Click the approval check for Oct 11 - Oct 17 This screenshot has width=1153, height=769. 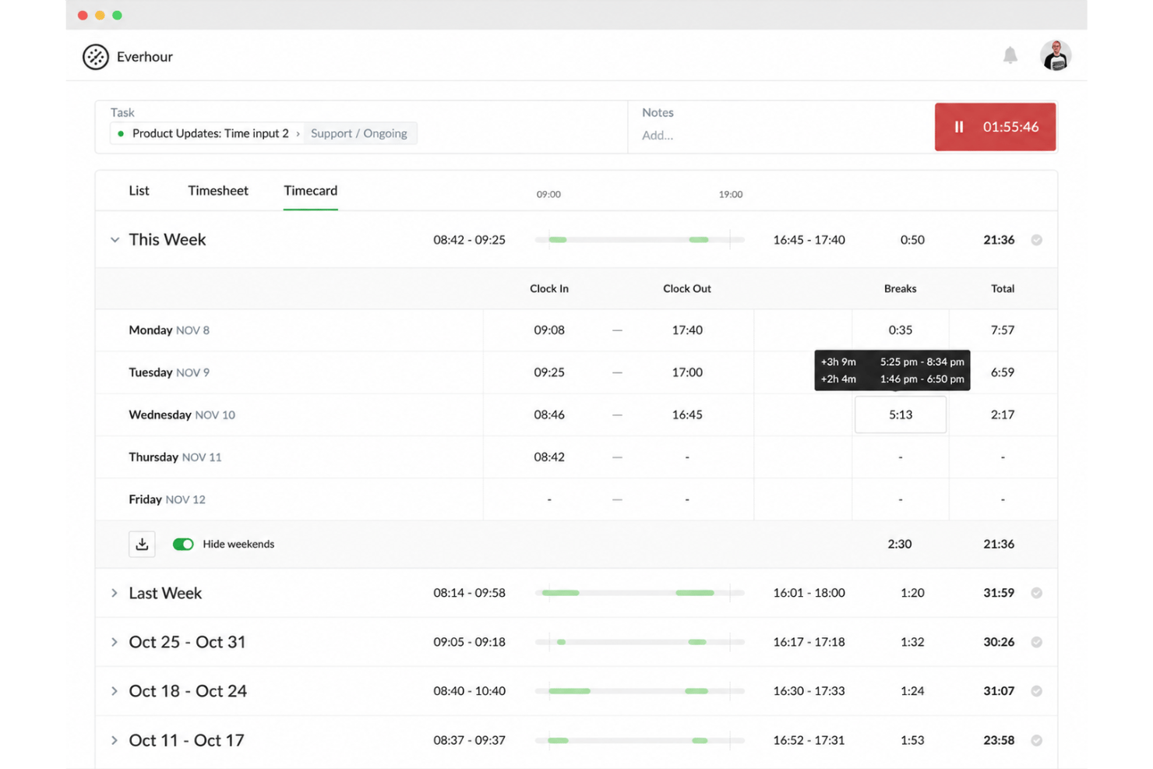[1036, 740]
